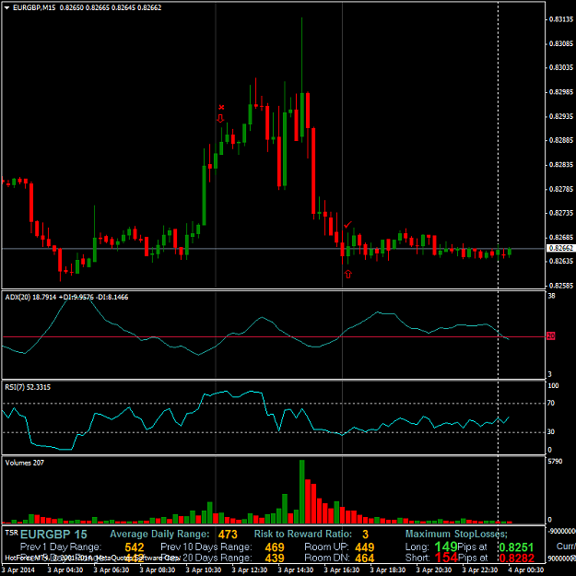Image resolution: width=576 pixels, height=576 pixels.
Task: Click price axis value 0.82735
Action: pyautogui.click(x=560, y=213)
